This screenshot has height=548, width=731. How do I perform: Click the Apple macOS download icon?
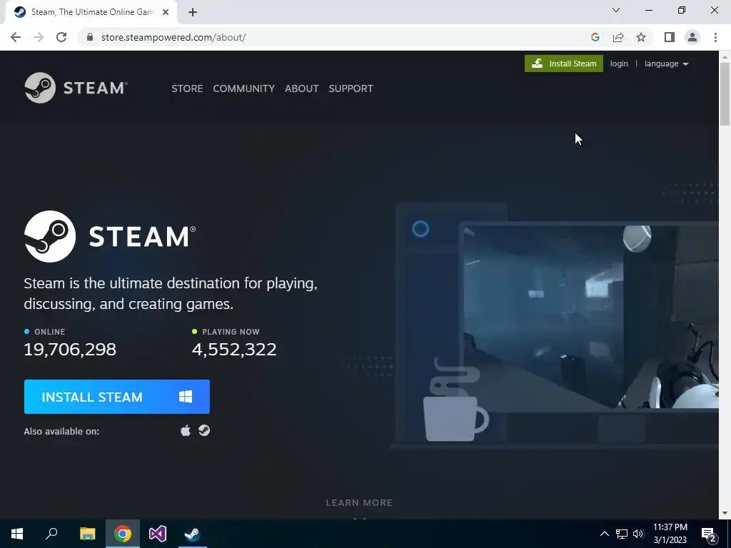[x=186, y=430]
